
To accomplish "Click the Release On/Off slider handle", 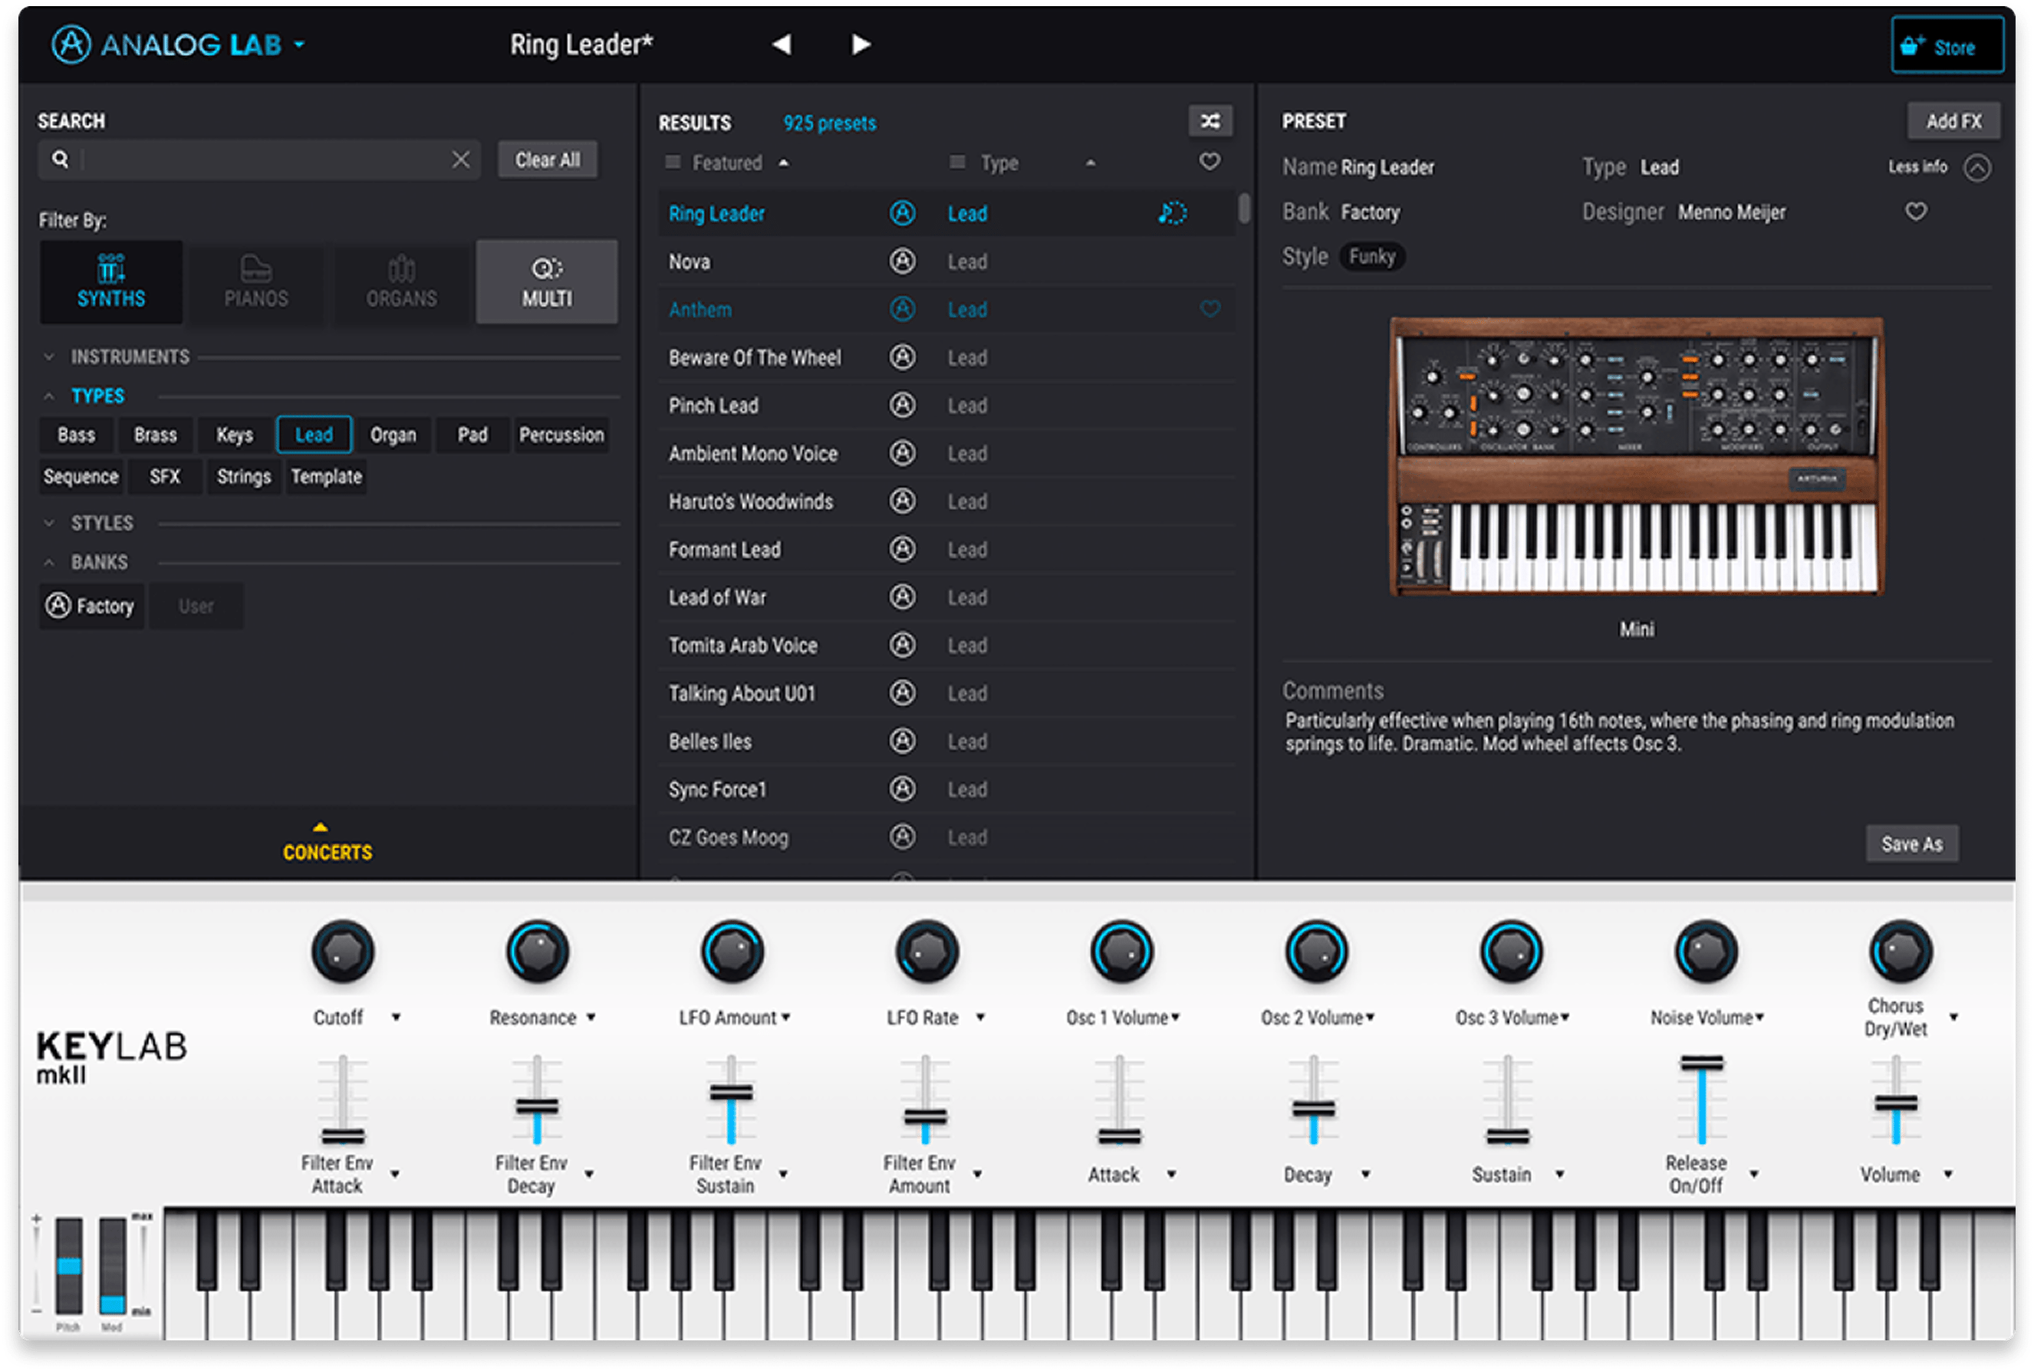I will (1701, 1064).
